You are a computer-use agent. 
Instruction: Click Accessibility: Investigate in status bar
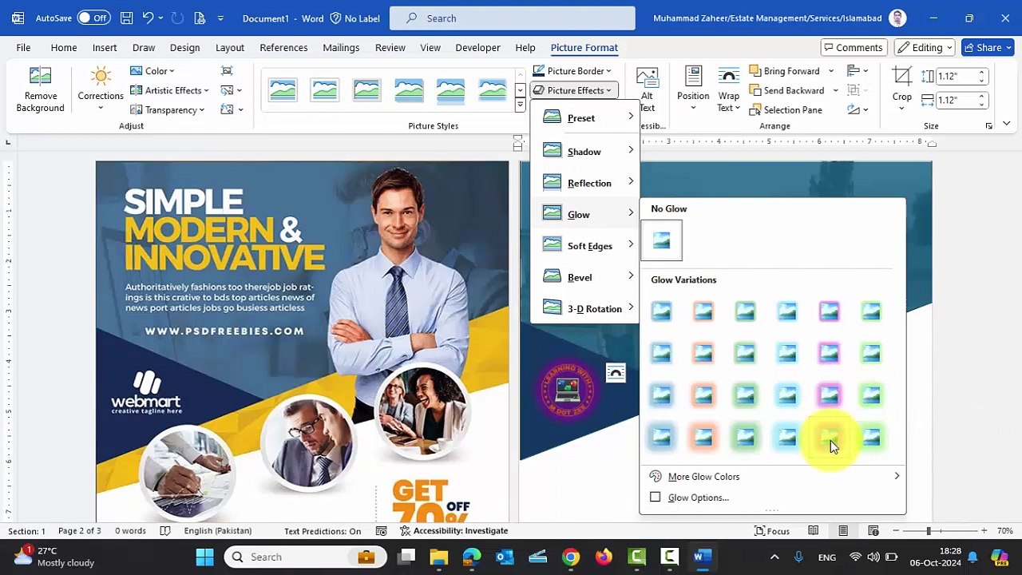click(x=454, y=531)
